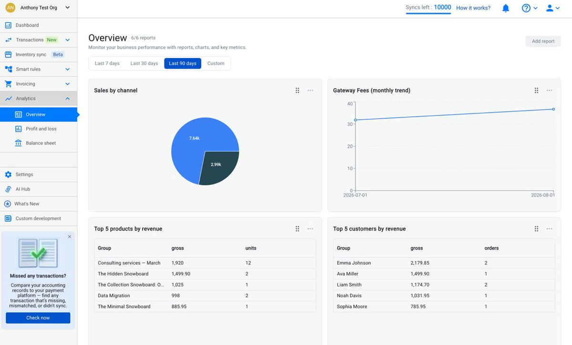Screen dimensions: 572x345
Task: Open the user account dropdown arrow
Action: point(558,8)
